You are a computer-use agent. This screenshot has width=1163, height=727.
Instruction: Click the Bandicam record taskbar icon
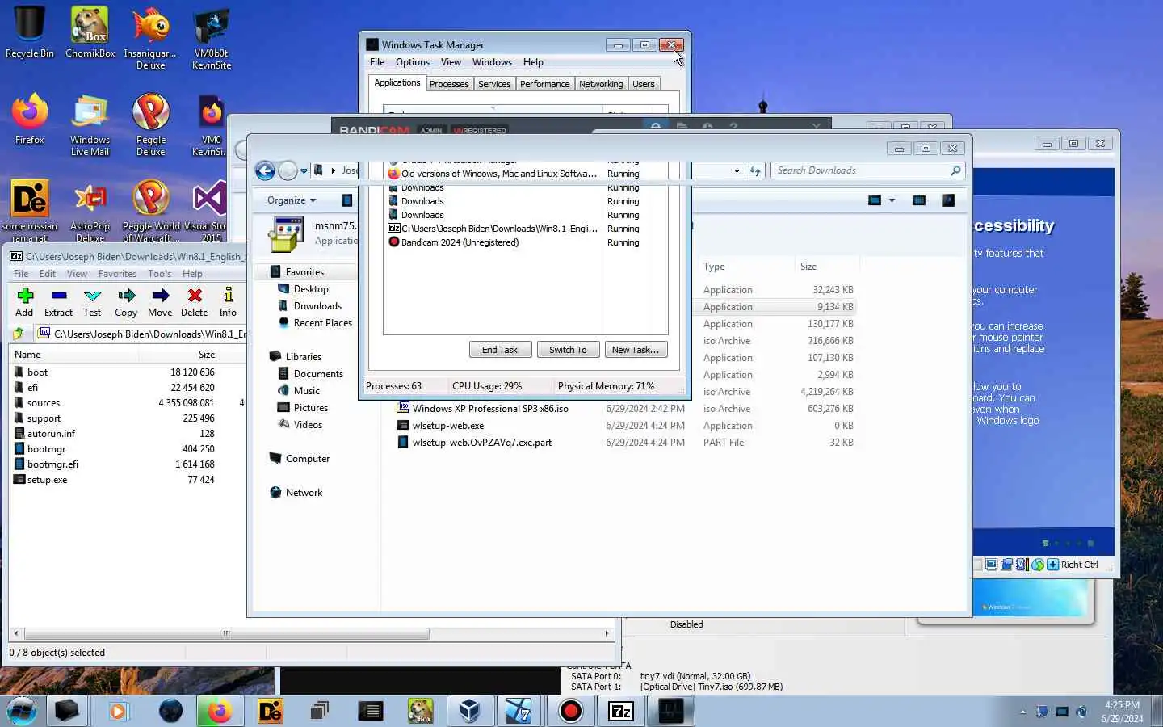point(571,711)
